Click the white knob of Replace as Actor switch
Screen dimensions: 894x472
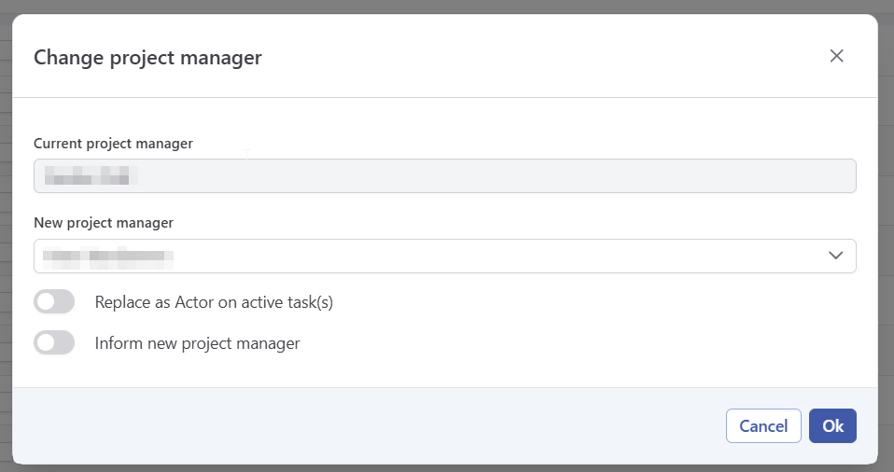click(x=45, y=302)
